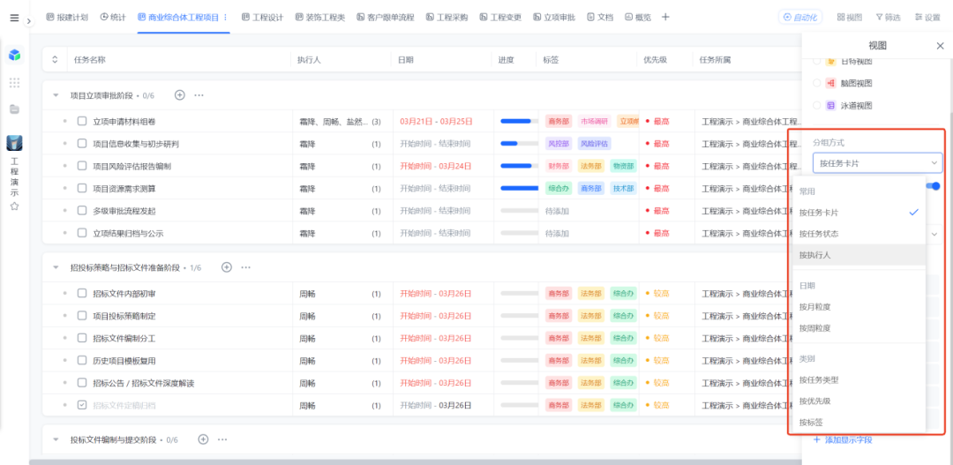Choose 按周粒度 grouping option

(x=859, y=327)
